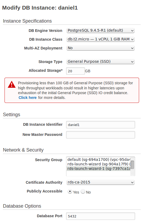
Task: Select rds-launch-wizard (sg-904a17f9) security group
Action: pos(98,164)
